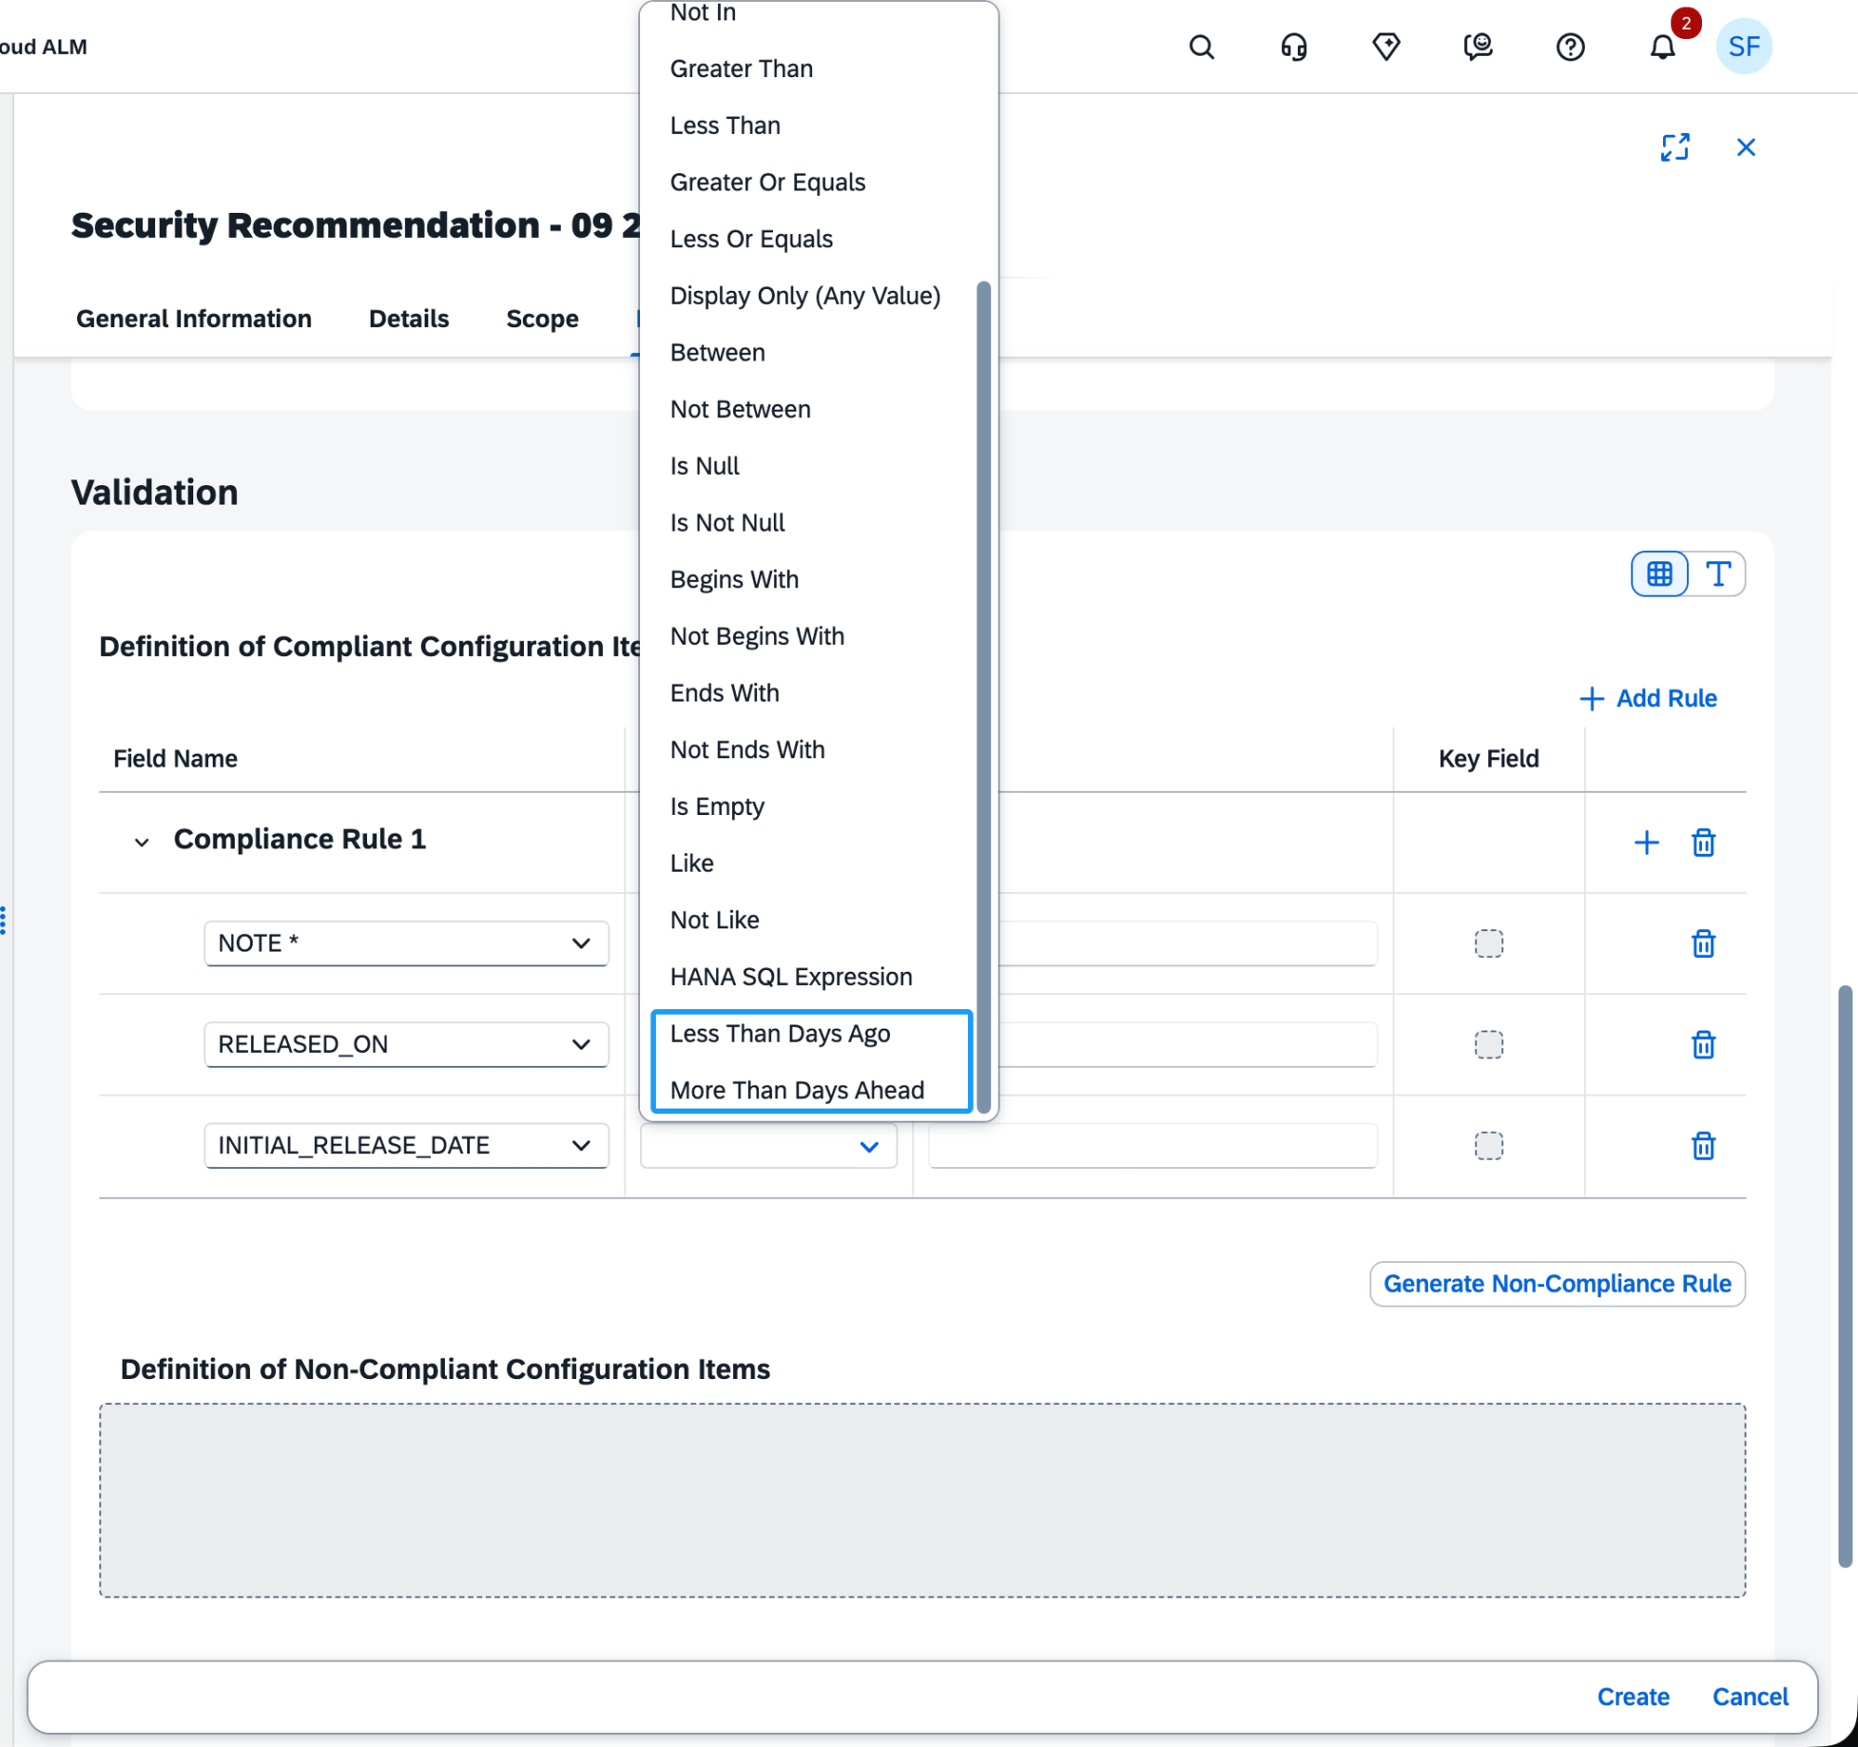Click the Non-Compliant Configuration Items text area
The height and width of the screenshot is (1747, 1858).
click(922, 1500)
